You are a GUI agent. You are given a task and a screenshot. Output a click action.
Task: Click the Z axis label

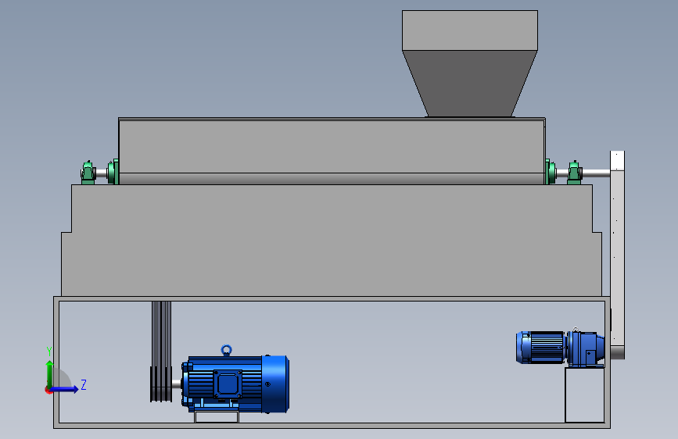point(84,384)
